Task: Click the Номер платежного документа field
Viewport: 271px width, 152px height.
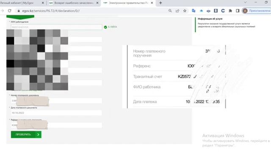Action: (x=56, y=100)
